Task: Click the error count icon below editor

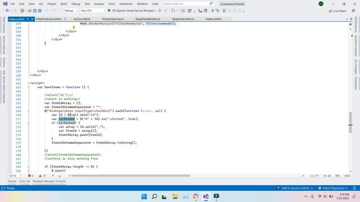Action: pyautogui.click(x=29, y=176)
